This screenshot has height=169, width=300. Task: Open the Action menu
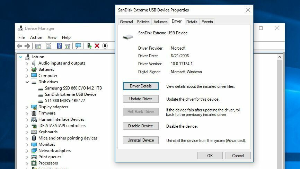[36, 37]
